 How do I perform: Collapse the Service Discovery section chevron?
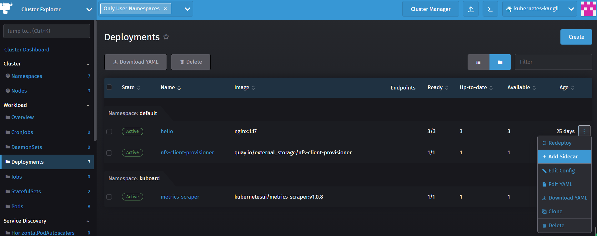pos(88,221)
